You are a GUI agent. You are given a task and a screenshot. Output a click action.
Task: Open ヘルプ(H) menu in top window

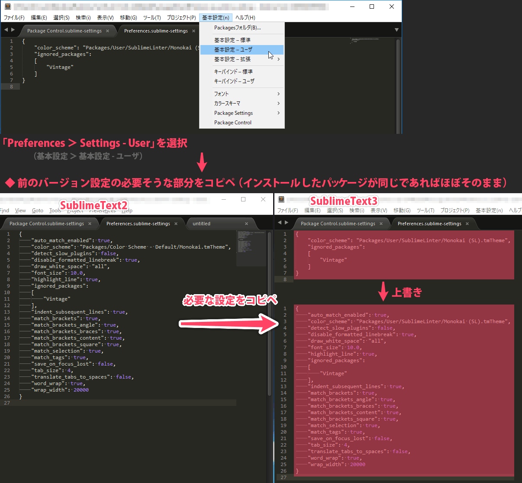point(245,18)
